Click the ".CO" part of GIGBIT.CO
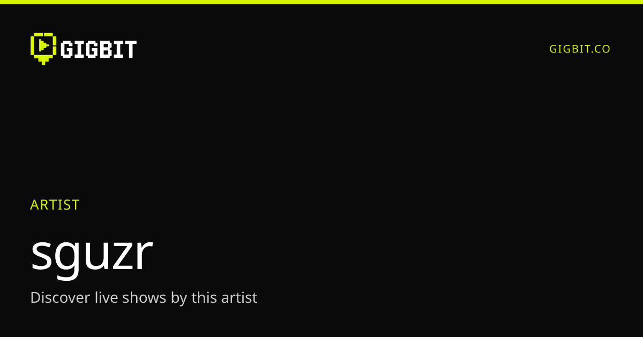 (600, 49)
